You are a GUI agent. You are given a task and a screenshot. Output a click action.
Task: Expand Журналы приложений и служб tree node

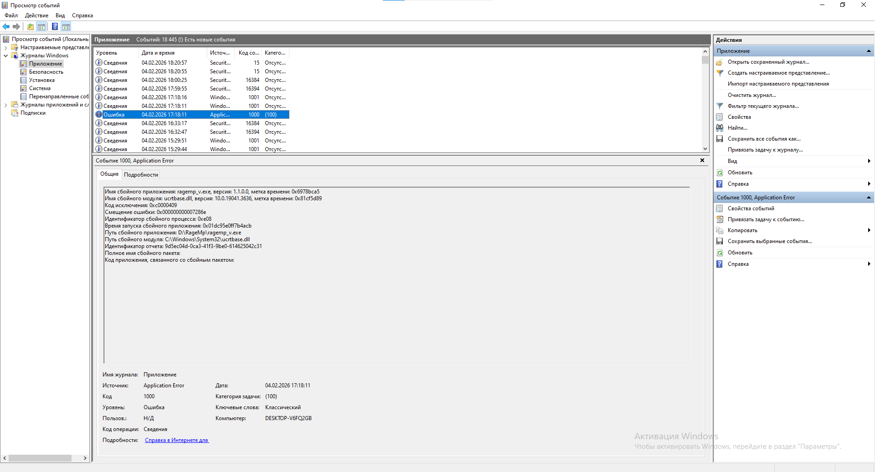pyautogui.click(x=5, y=105)
